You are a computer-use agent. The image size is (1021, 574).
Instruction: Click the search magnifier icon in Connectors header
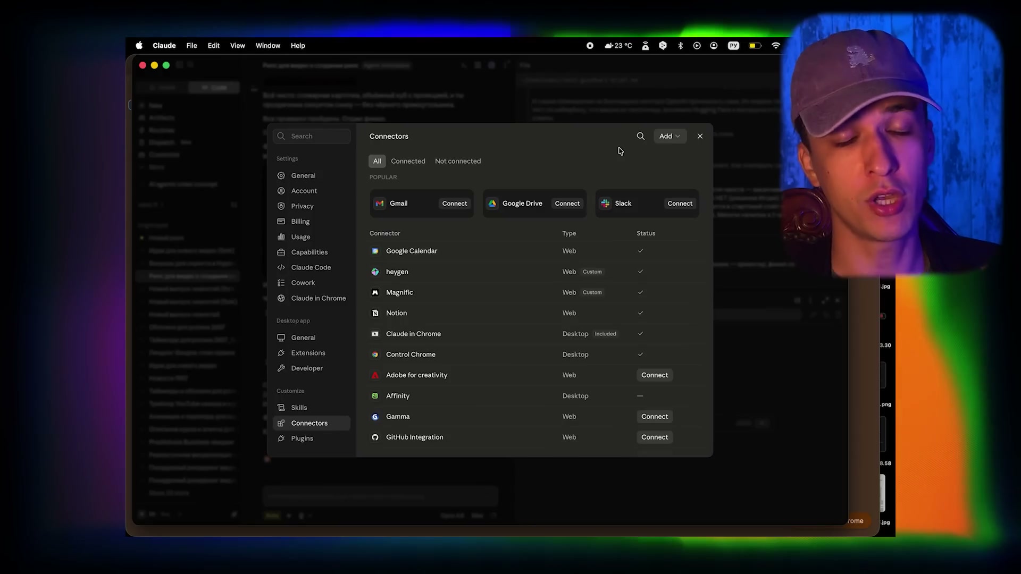click(641, 136)
